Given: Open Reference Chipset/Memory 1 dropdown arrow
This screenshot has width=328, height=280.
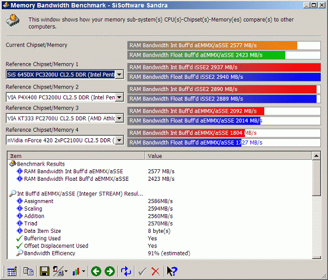Looking at the screenshot, I should click(119, 75).
